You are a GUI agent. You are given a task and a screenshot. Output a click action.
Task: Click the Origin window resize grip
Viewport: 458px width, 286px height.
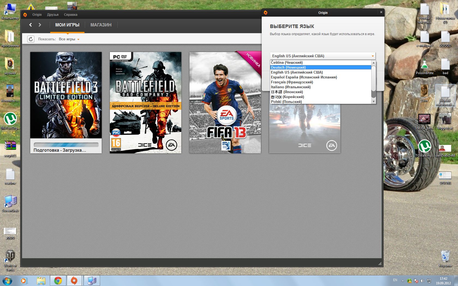380,263
